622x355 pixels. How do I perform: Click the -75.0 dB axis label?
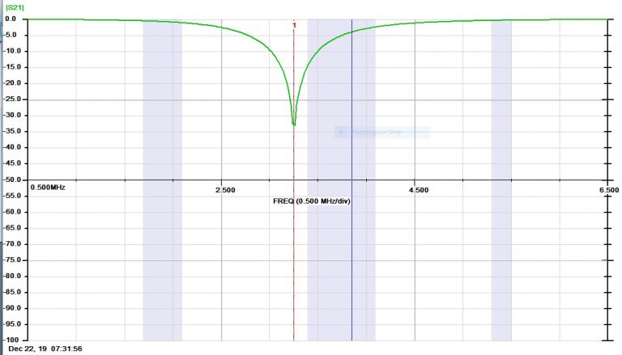tap(14, 260)
